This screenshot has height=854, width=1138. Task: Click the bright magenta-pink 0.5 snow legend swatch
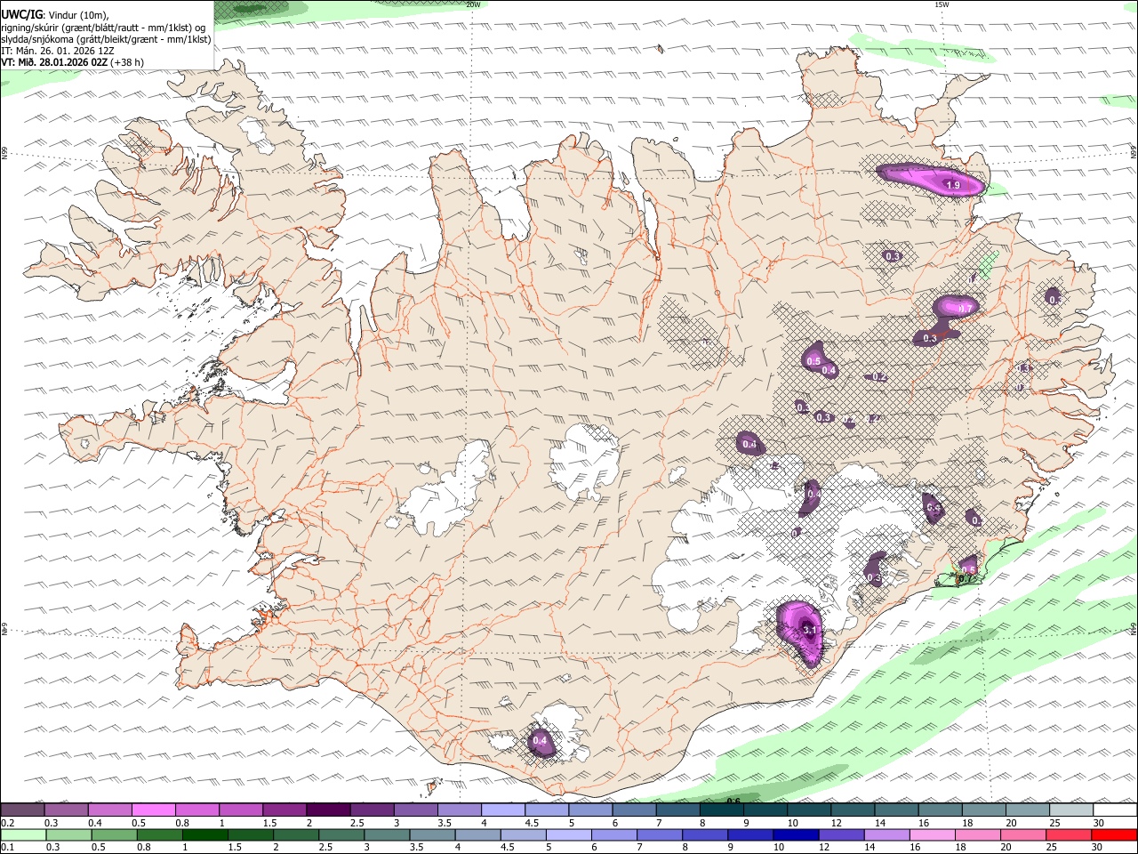point(154,810)
